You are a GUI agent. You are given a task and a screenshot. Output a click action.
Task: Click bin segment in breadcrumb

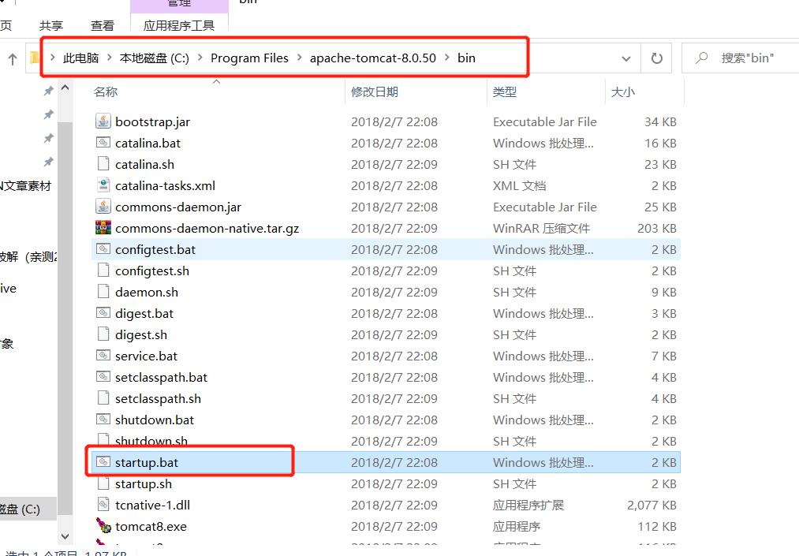coord(466,58)
